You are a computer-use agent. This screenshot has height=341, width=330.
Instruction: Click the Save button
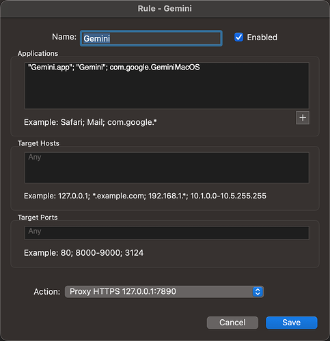click(292, 323)
